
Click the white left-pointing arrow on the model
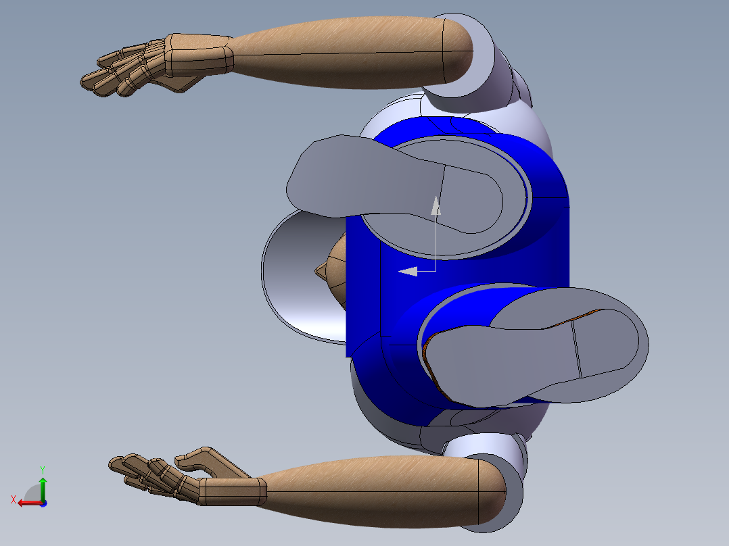tap(408, 272)
